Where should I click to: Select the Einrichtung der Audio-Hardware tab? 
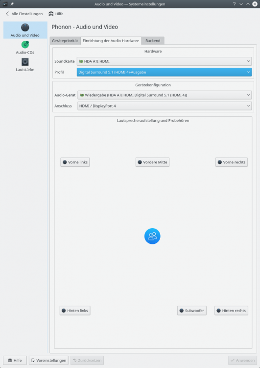pos(111,41)
